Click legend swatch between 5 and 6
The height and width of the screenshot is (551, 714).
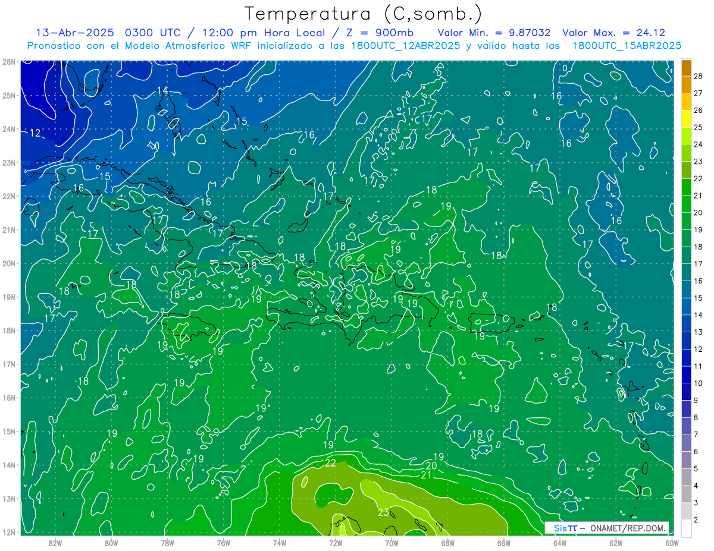tap(686, 459)
